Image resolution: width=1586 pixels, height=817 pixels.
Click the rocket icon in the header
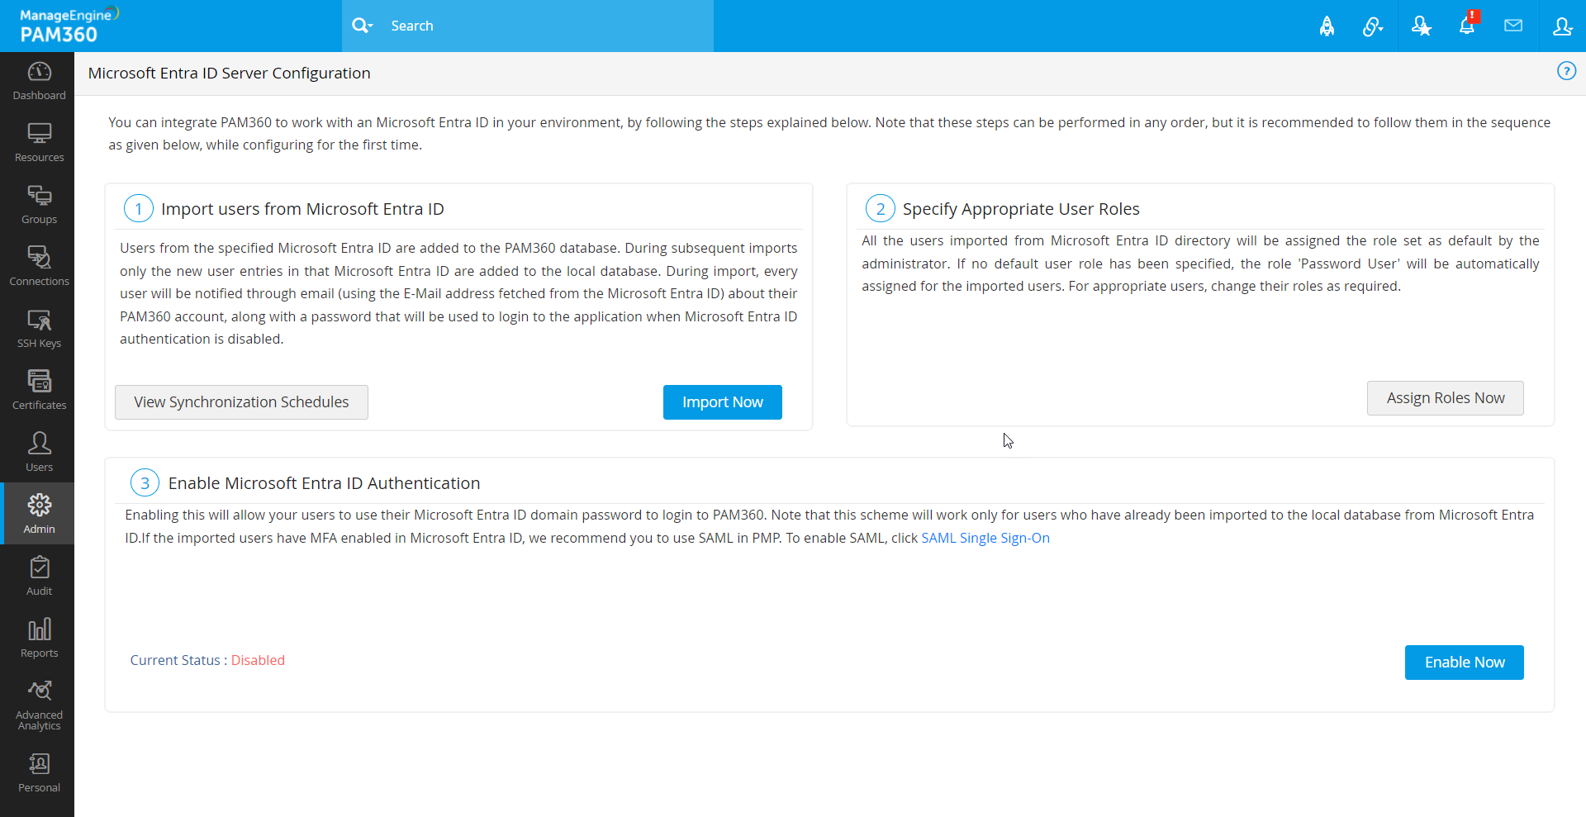point(1327,26)
